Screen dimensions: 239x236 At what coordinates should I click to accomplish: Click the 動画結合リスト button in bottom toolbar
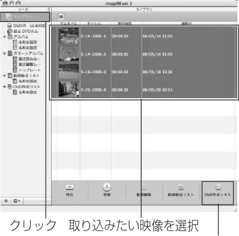point(181,190)
